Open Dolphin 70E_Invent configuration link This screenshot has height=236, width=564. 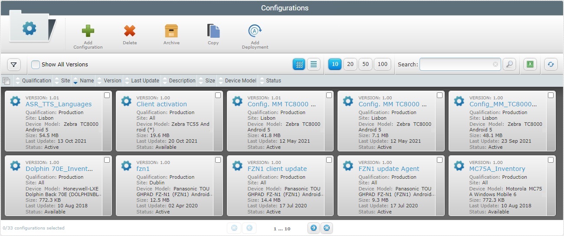[59, 169]
